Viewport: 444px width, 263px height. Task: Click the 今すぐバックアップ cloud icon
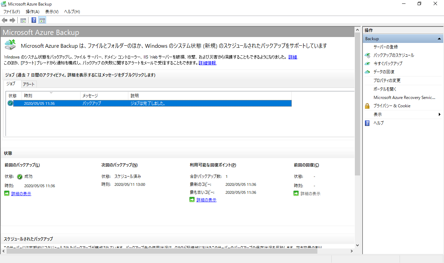click(368, 64)
